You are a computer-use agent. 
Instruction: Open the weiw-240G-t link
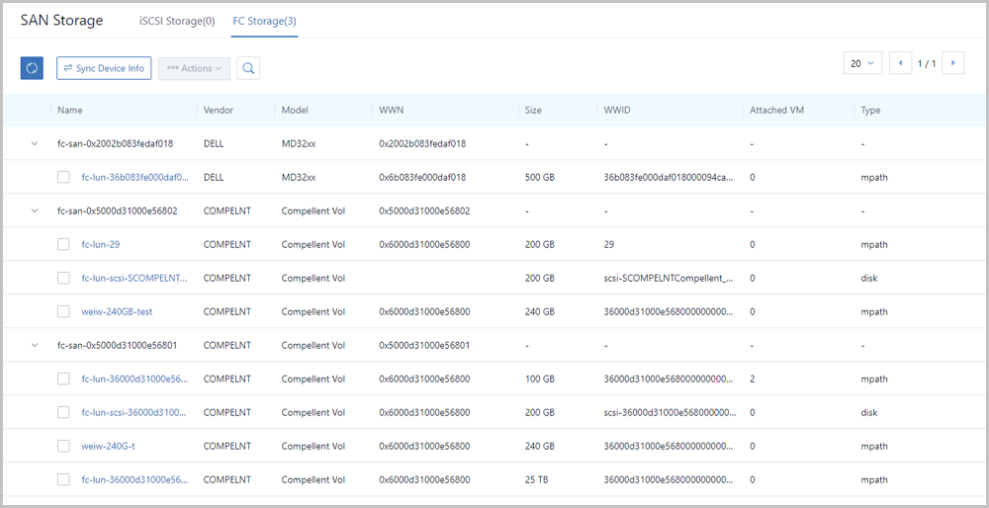[x=109, y=447]
